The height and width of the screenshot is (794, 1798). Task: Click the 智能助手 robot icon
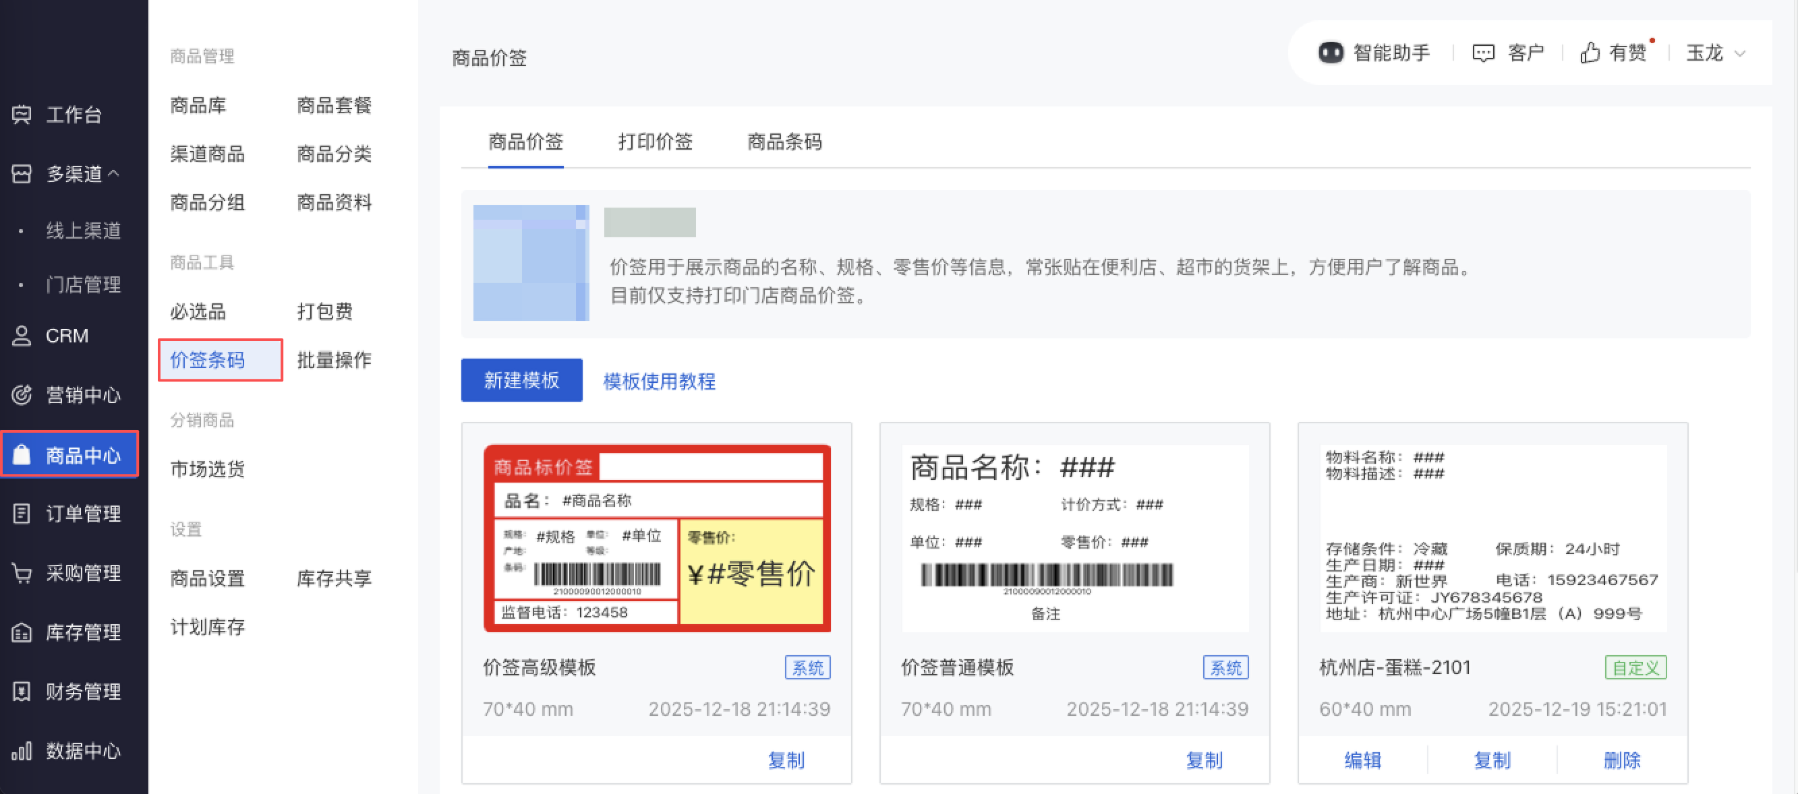point(1331,53)
